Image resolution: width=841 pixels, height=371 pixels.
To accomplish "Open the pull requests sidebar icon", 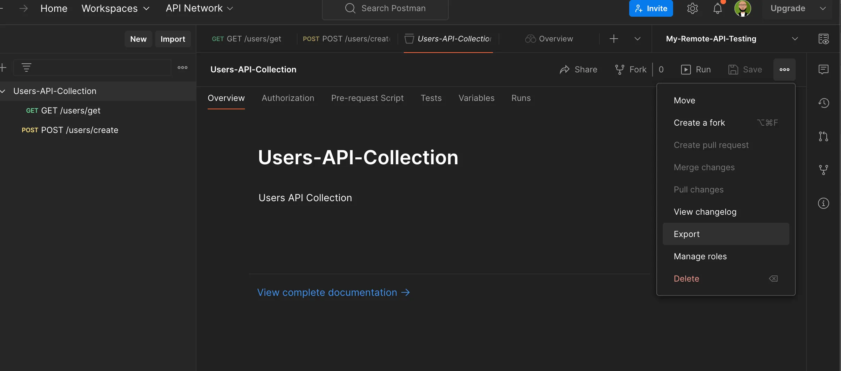I will (x=824, y=136).
